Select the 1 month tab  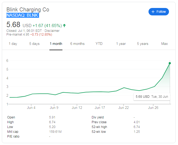pos(56,44)
